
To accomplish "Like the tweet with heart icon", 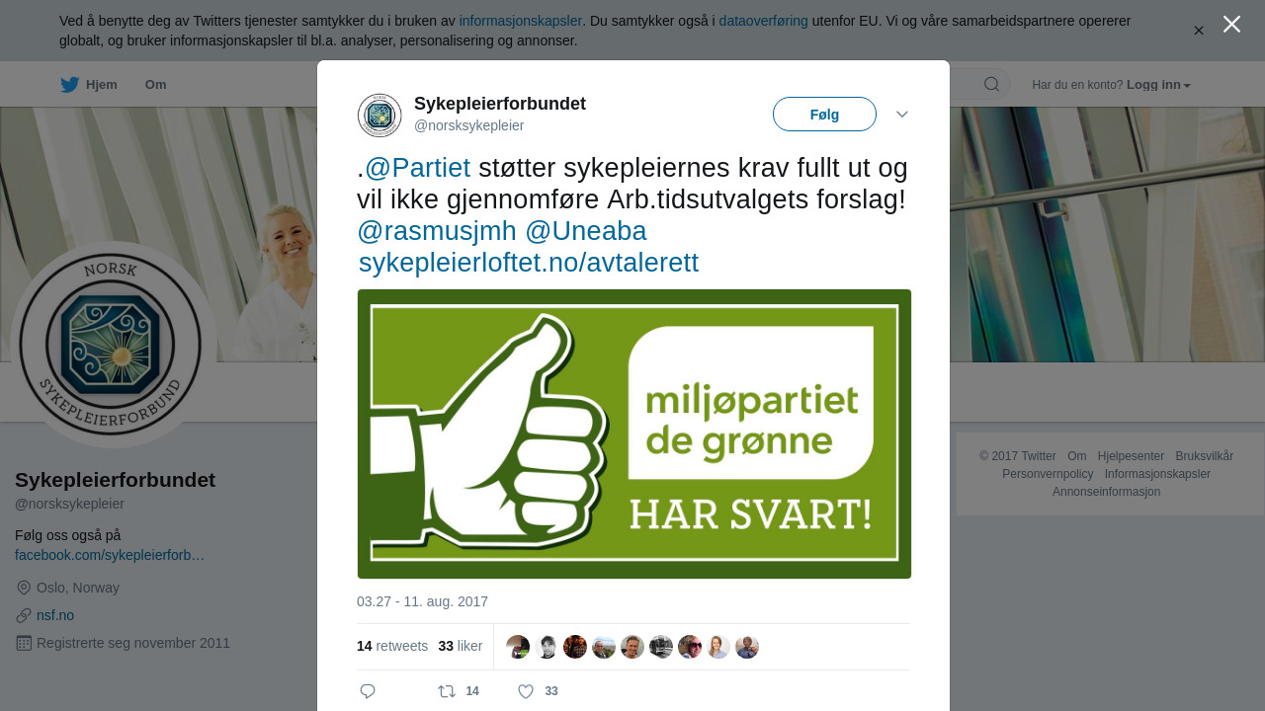I will click(526, 691).
